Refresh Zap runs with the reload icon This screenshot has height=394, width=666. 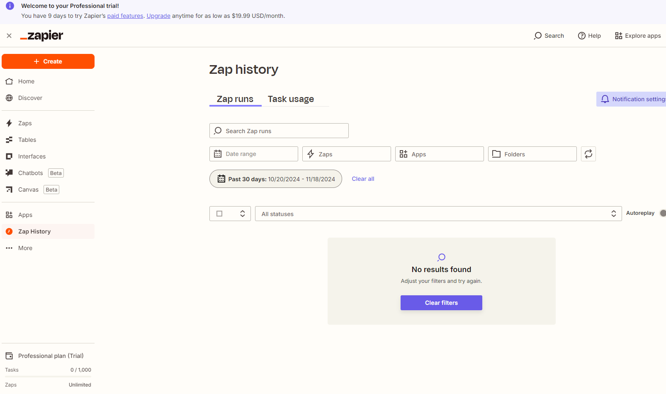[588, 154]
